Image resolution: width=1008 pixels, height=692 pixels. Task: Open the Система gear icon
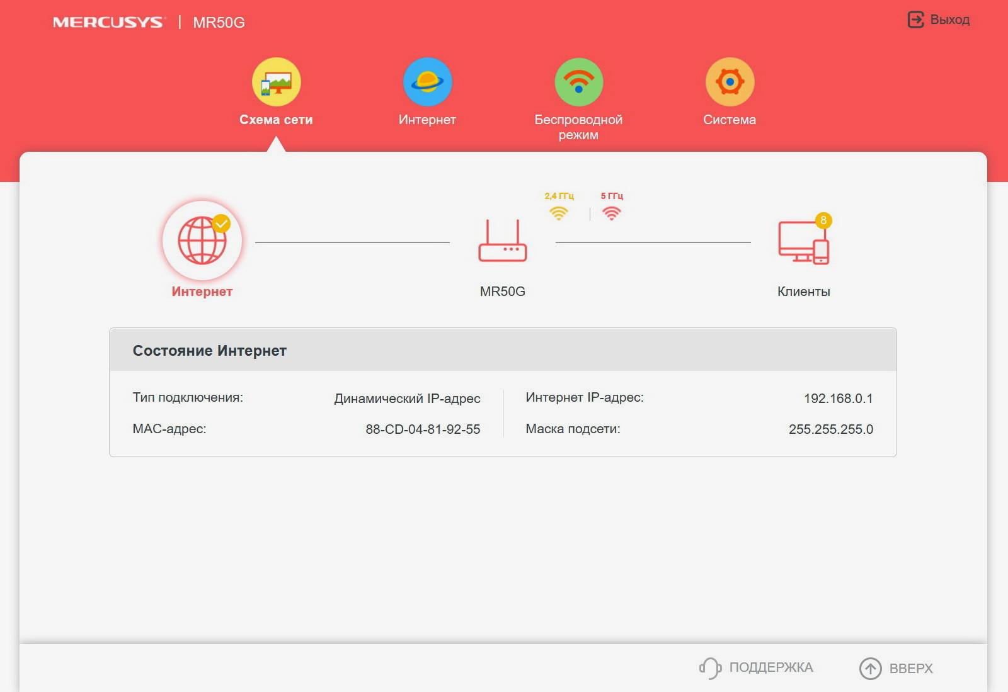point(730,82)
